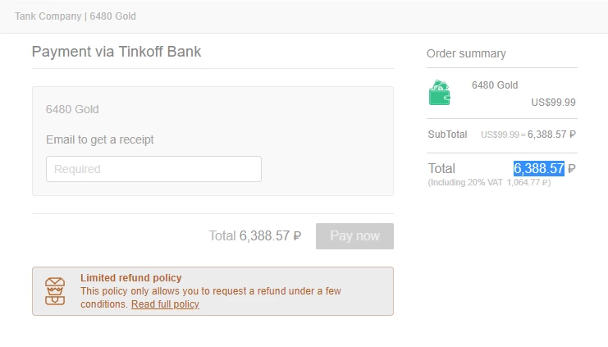Click the green wallet gold icon

click(439, 93)
